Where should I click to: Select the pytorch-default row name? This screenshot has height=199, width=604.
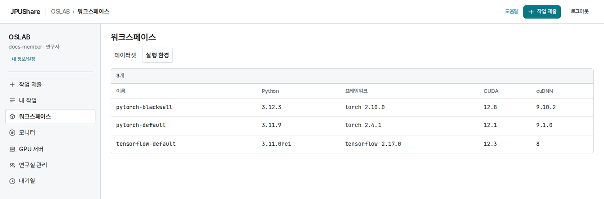click(141, 125)
